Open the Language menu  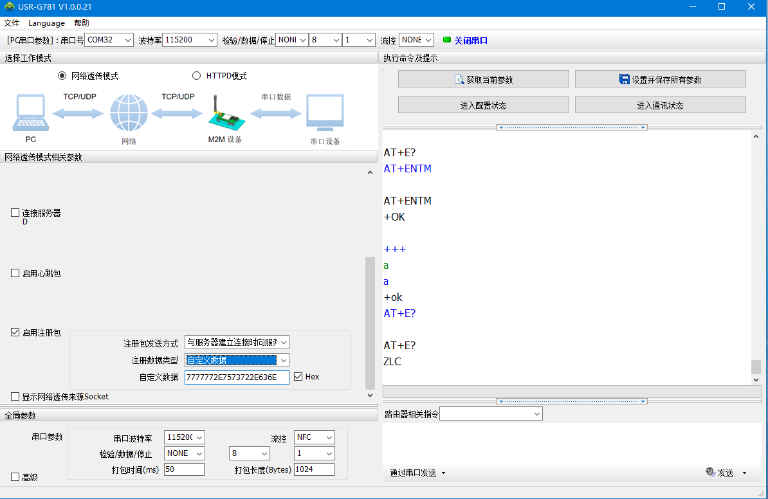46,23
